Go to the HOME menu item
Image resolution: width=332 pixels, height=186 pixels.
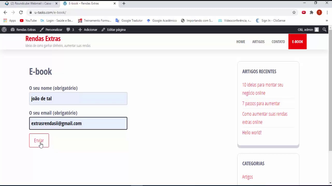click(x=241, y=42)
